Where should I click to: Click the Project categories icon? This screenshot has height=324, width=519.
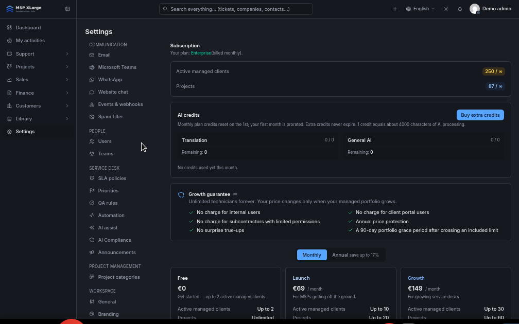pyautogui.click(x=92, y=277)
